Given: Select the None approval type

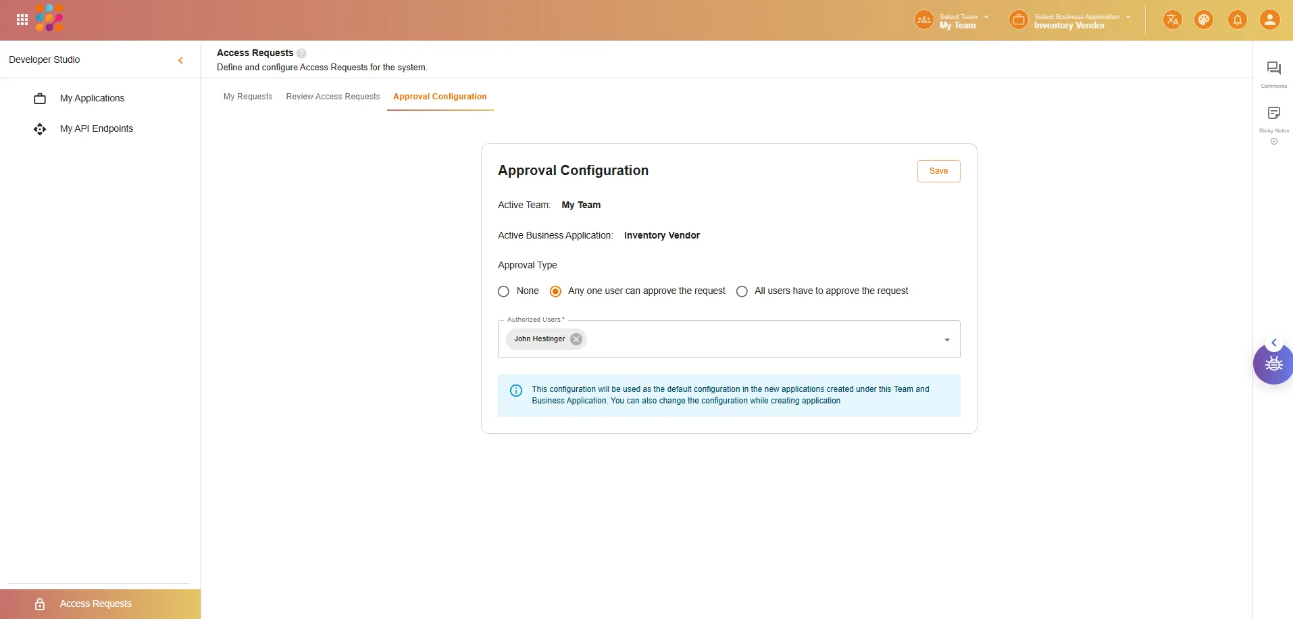Looking at the screenshot, I should (x=503, y=291).
